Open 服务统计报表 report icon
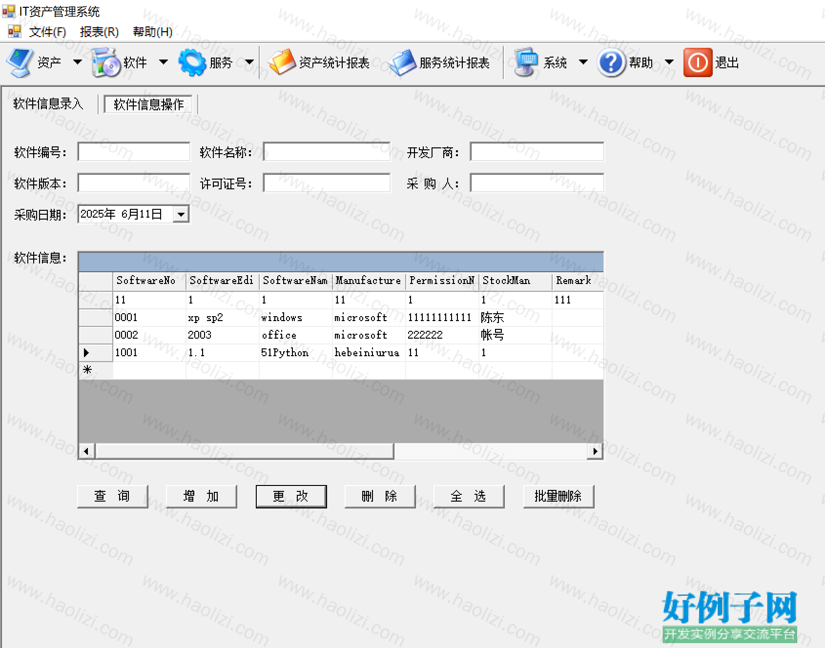The image size is (825, 648). click(x=402, y=62)
